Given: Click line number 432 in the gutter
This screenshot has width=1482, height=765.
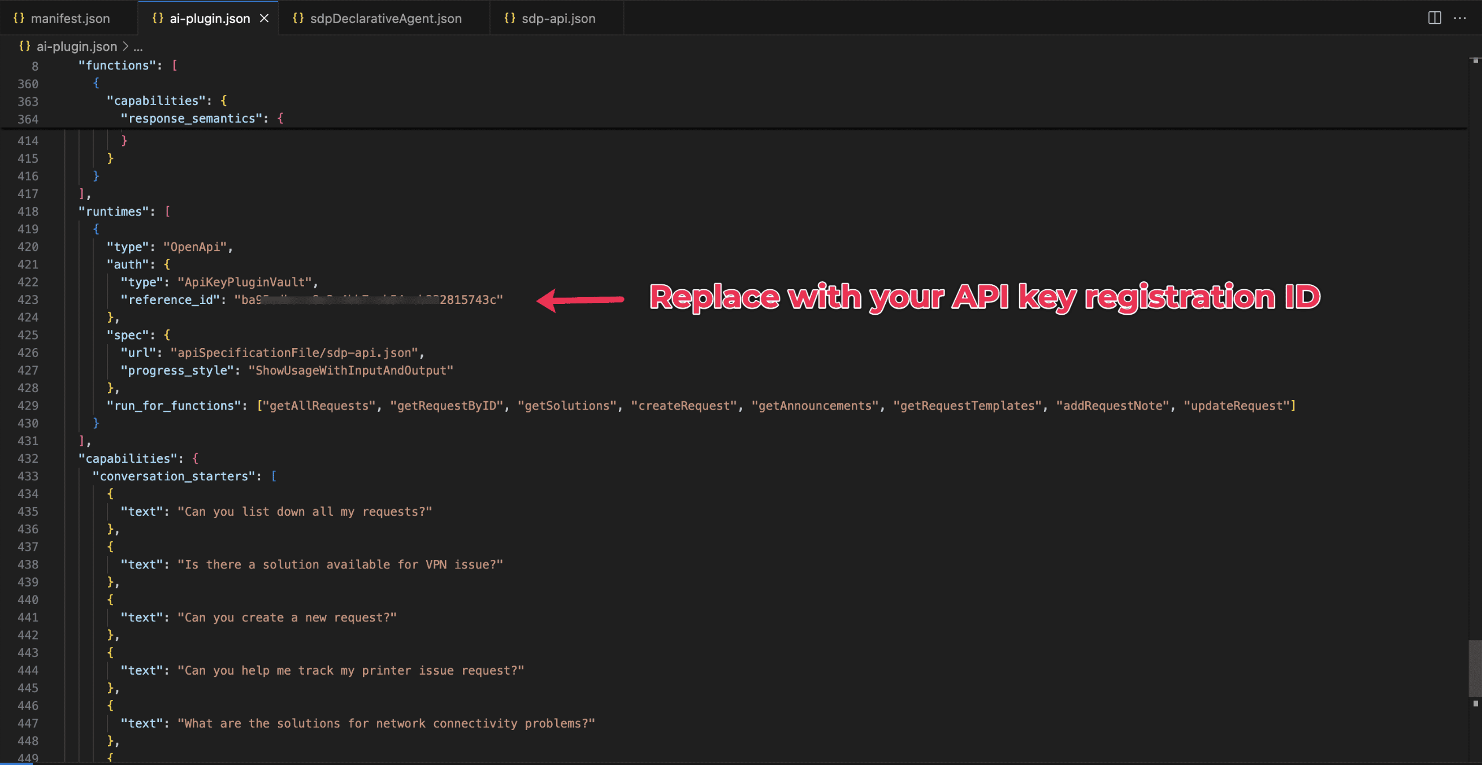Looking at the screenshot, I should click(x=28, y=459).
